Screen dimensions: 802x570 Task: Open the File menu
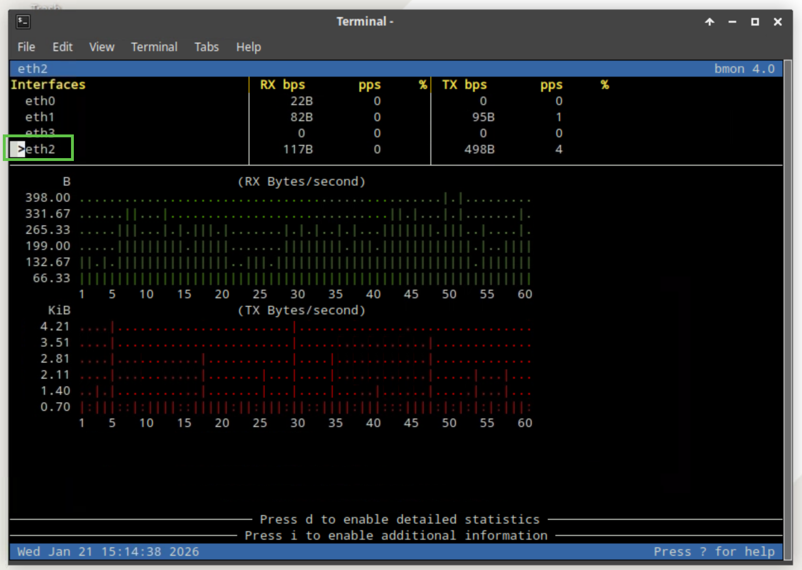coord(26,47)
